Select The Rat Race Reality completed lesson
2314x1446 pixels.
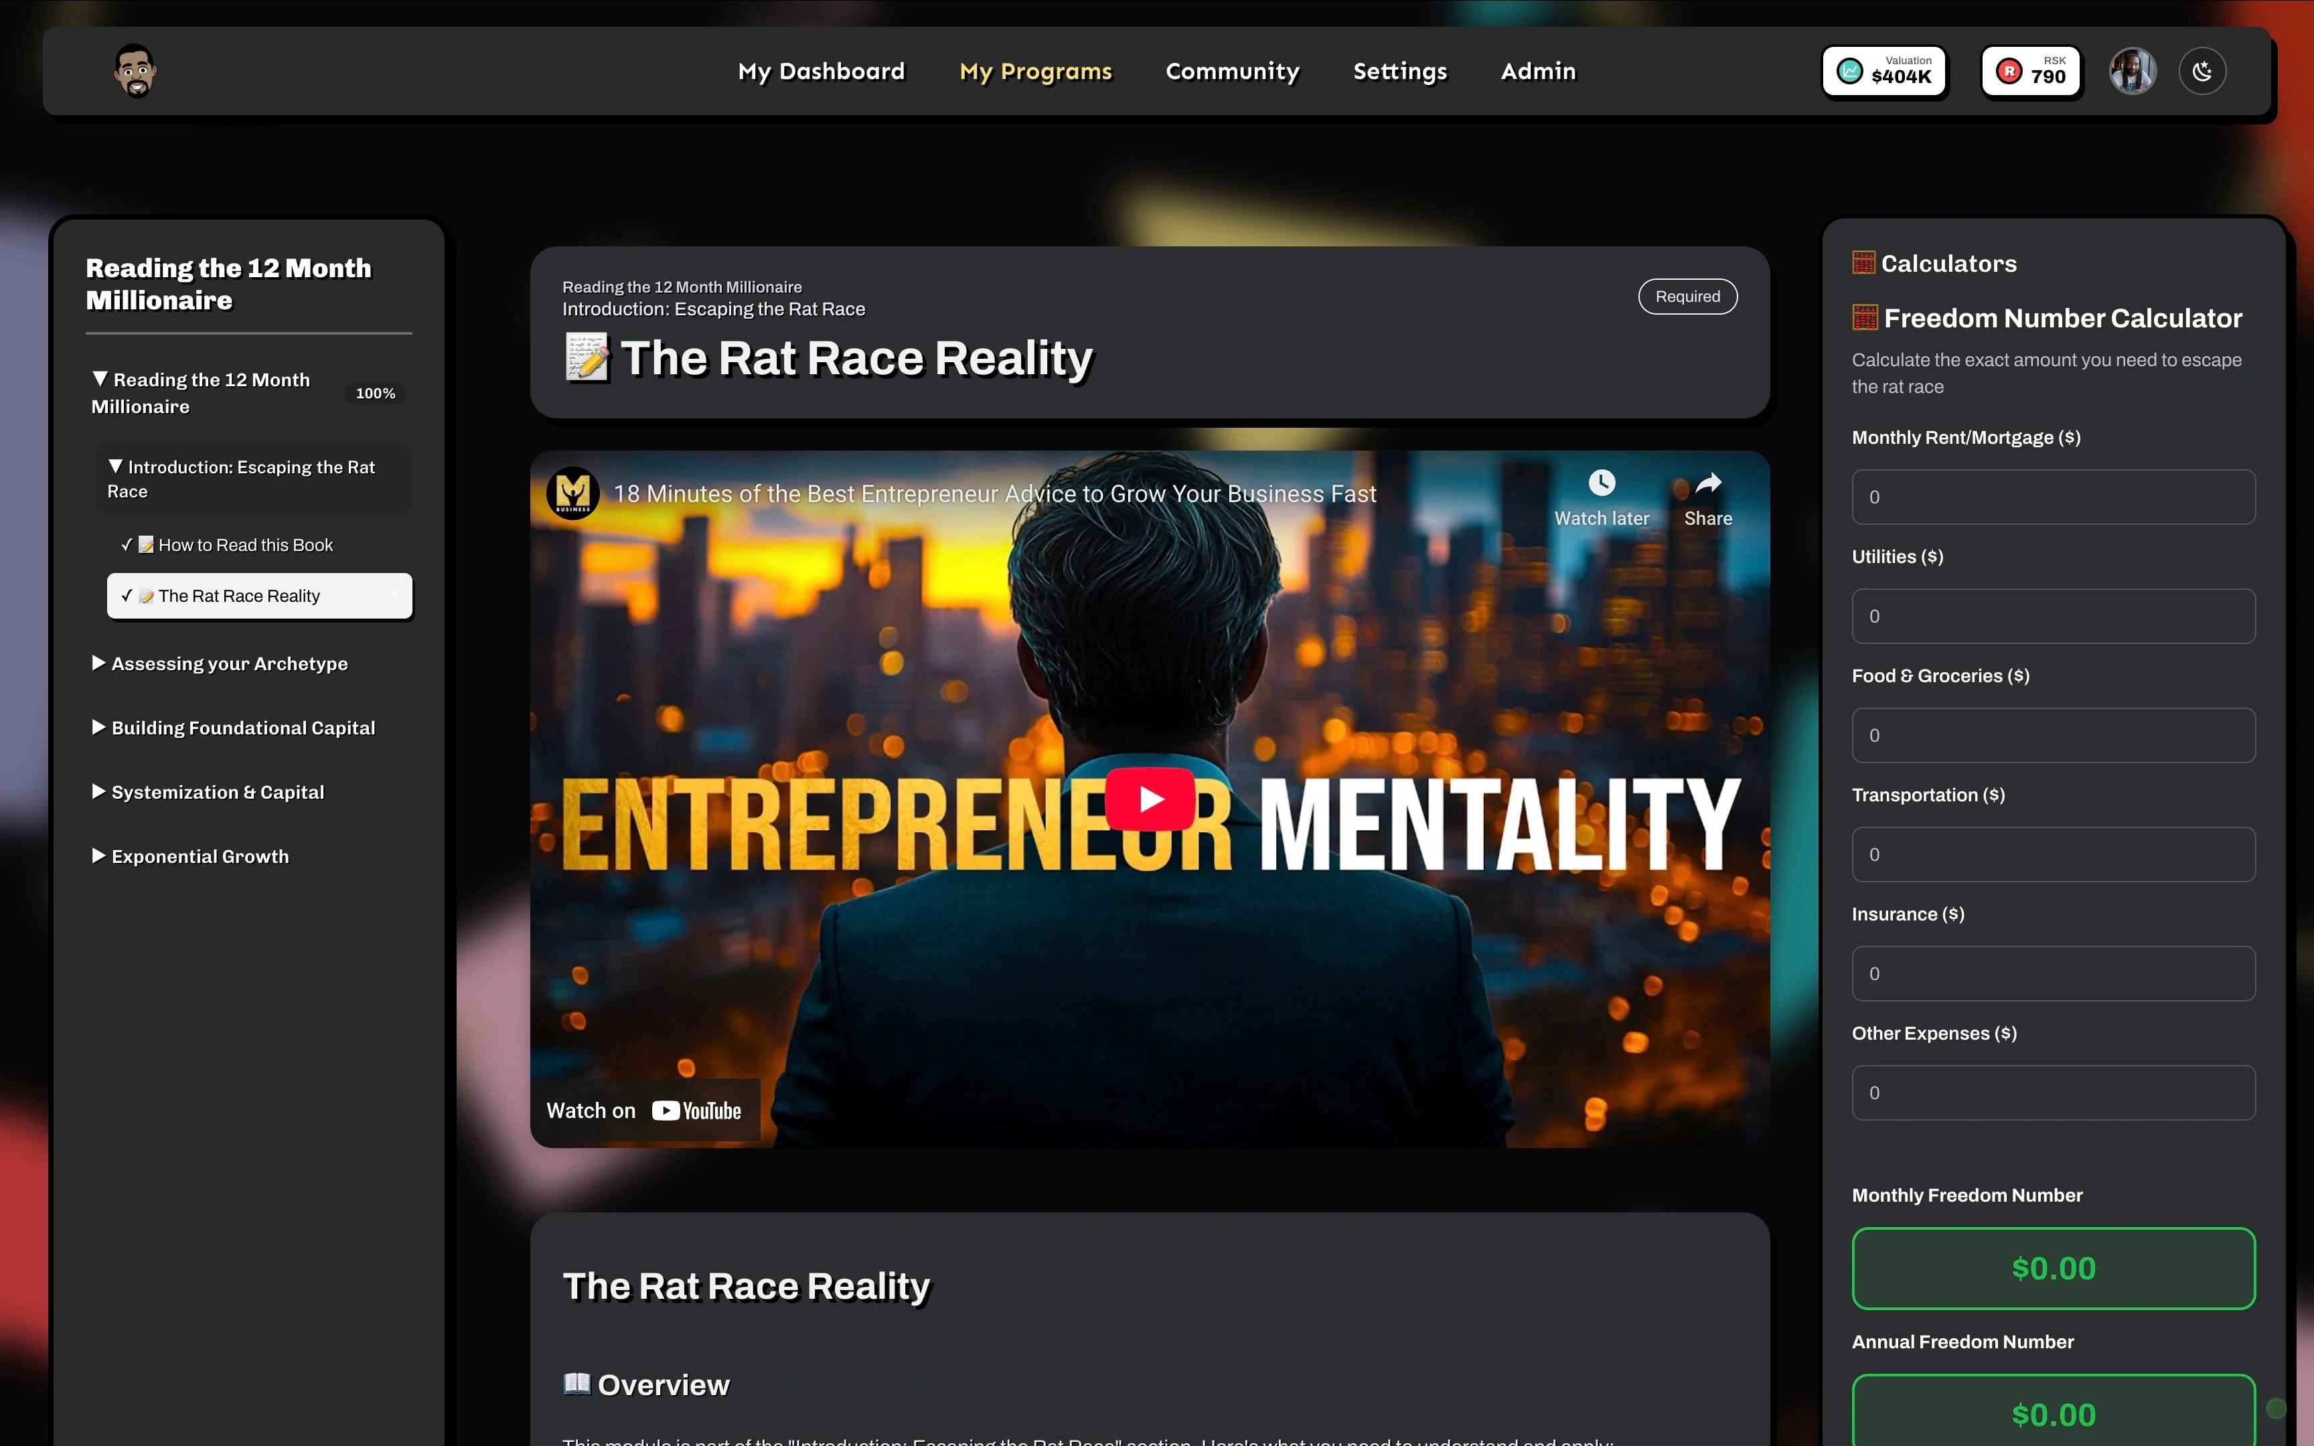tap(258, 596)
